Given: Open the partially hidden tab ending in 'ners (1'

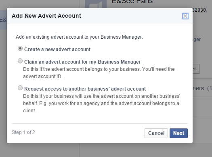Looking at the screenshot, I should click(202, 88).
